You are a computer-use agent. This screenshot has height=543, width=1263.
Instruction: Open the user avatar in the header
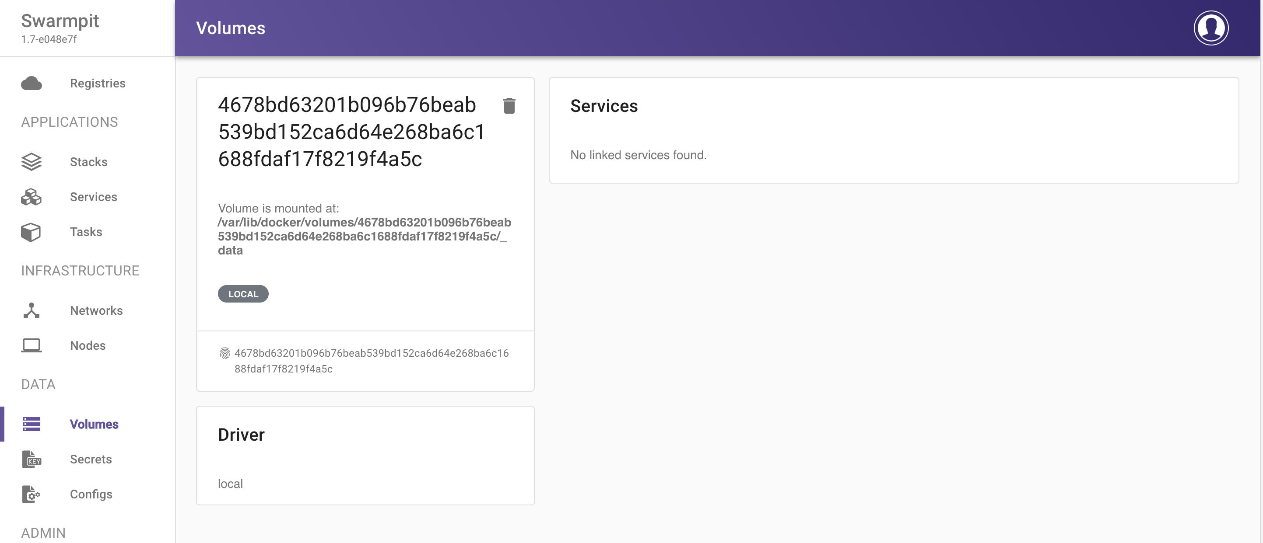click(1210, 28)
